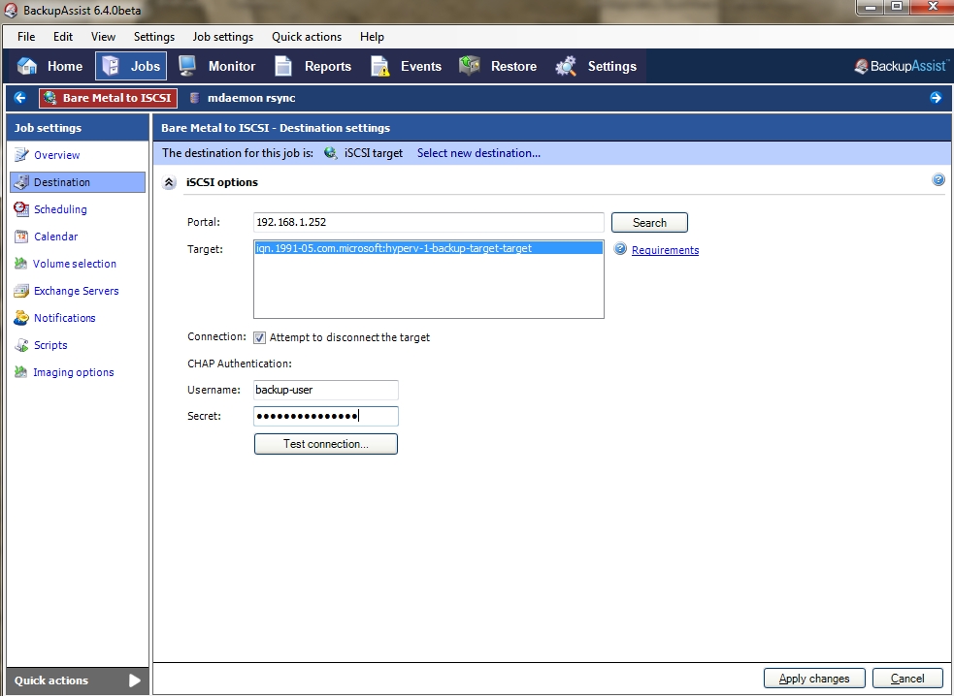The image size is (954, 696).
Task: Open the Overview job settings page
Action: click(x=56, y=155)
